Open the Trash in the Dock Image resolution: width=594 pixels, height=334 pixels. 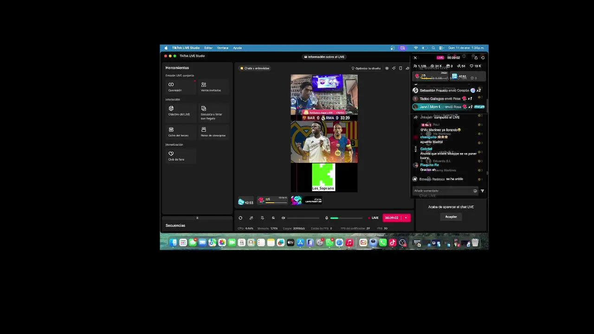tap(475, 243)
